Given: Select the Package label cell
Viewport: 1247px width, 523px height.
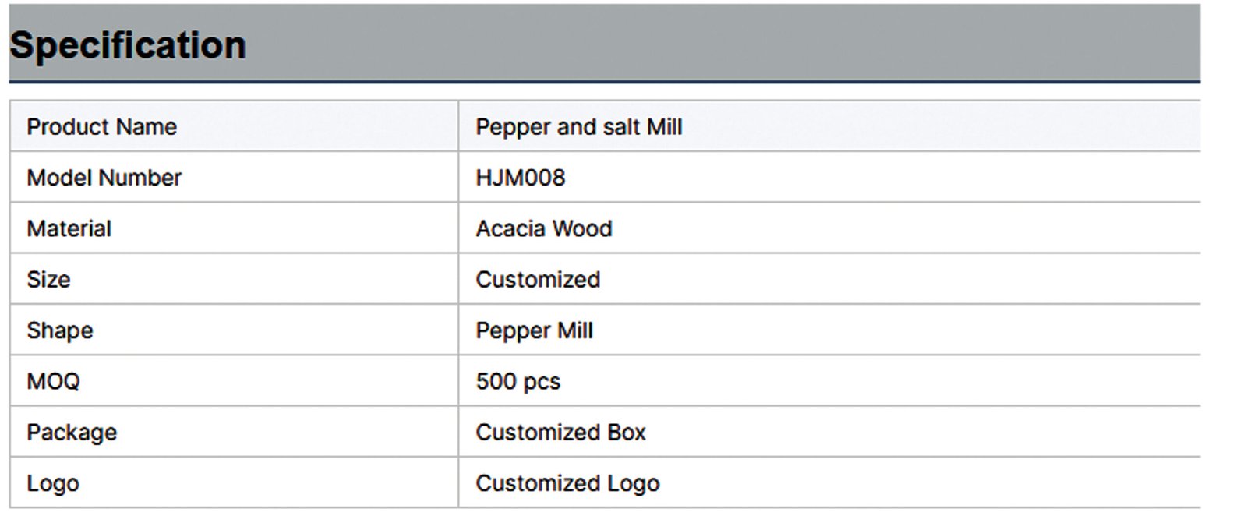Looking at the screenshot, I should pyautogui.click(x=72, y=433).
